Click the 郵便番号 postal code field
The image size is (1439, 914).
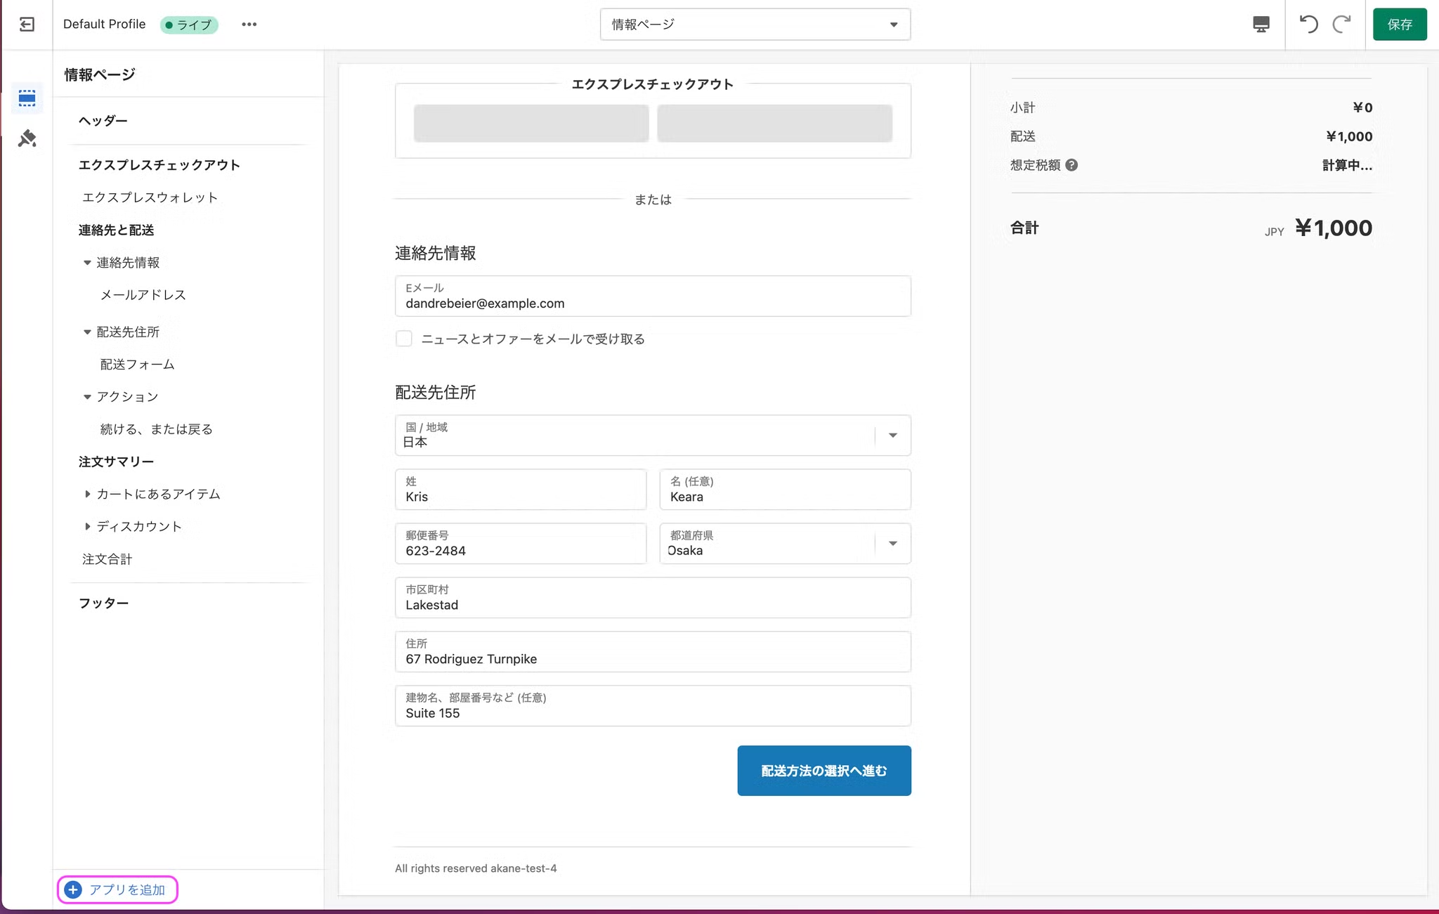(521, 543)
